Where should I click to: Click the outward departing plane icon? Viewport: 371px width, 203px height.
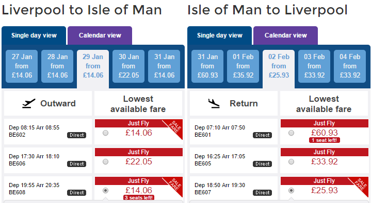tap(29, 103)
